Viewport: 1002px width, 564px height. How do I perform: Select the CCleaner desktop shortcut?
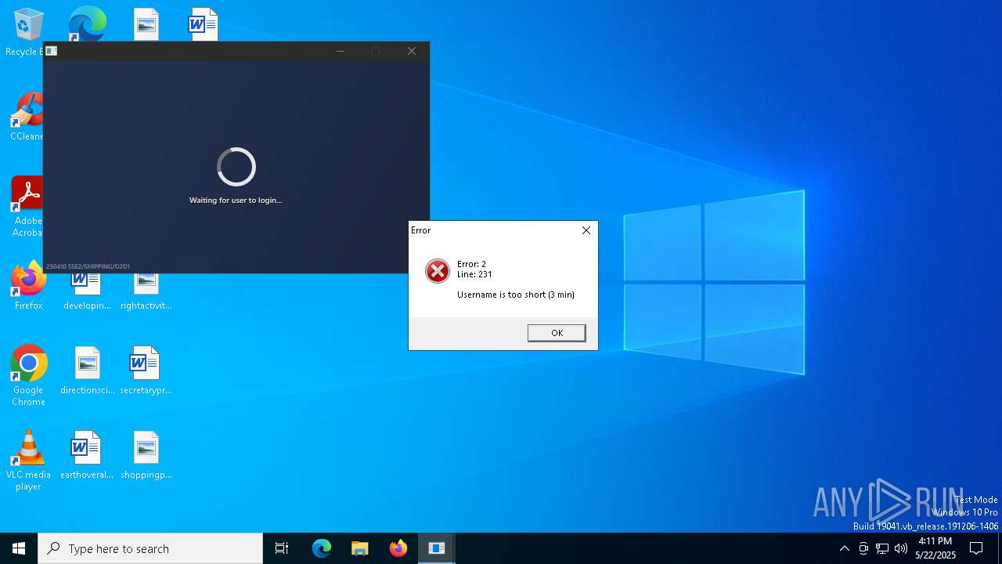(x=26, y=117)
